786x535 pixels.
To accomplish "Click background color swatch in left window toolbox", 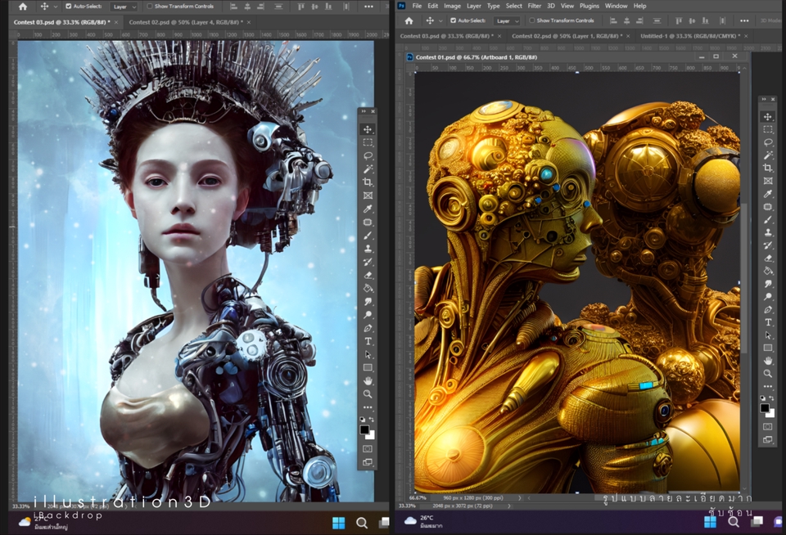I will [x=370, y=435].
